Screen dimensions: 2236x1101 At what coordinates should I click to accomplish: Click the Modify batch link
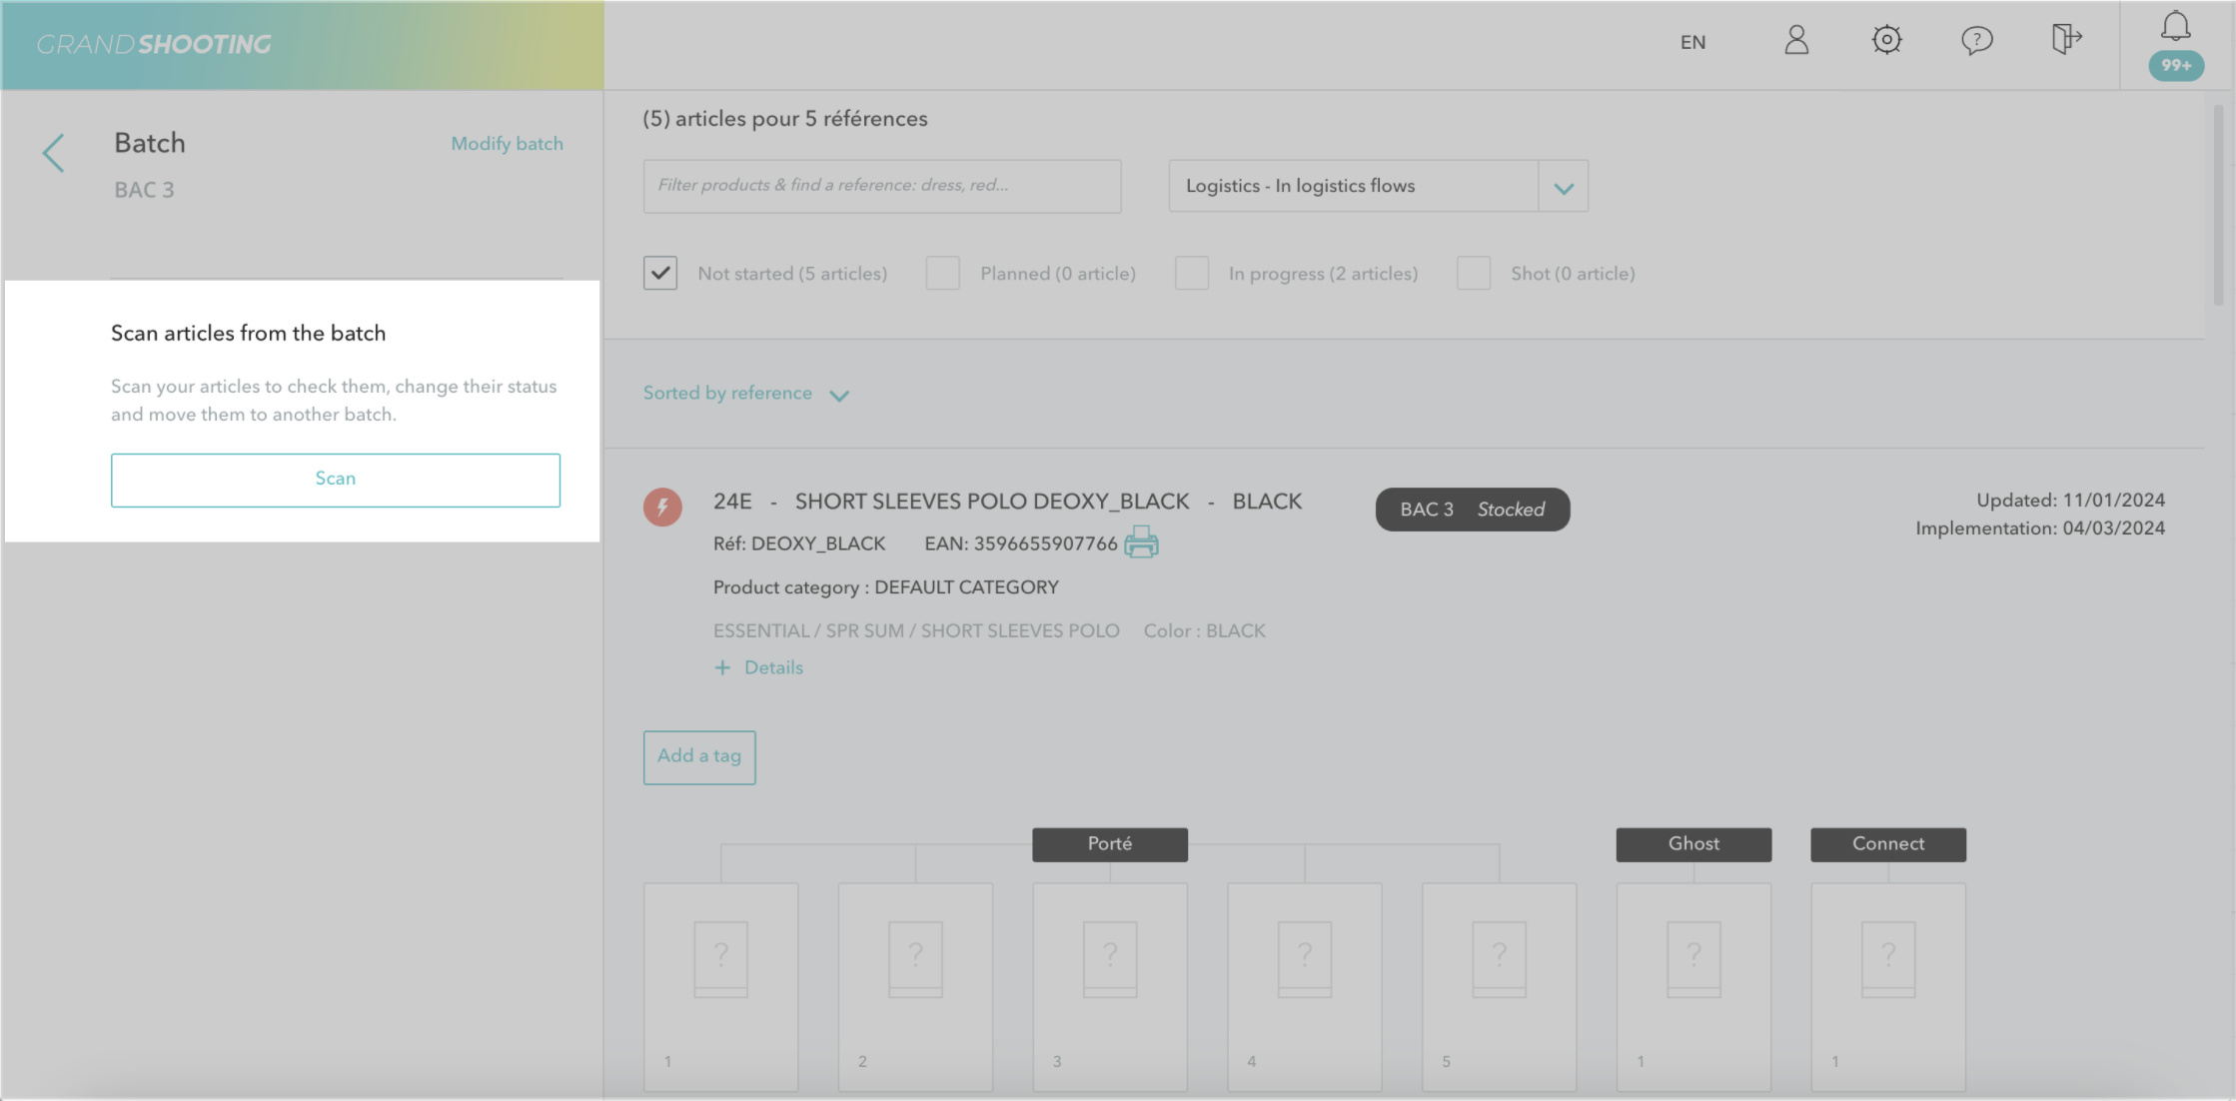pos(507,144)
